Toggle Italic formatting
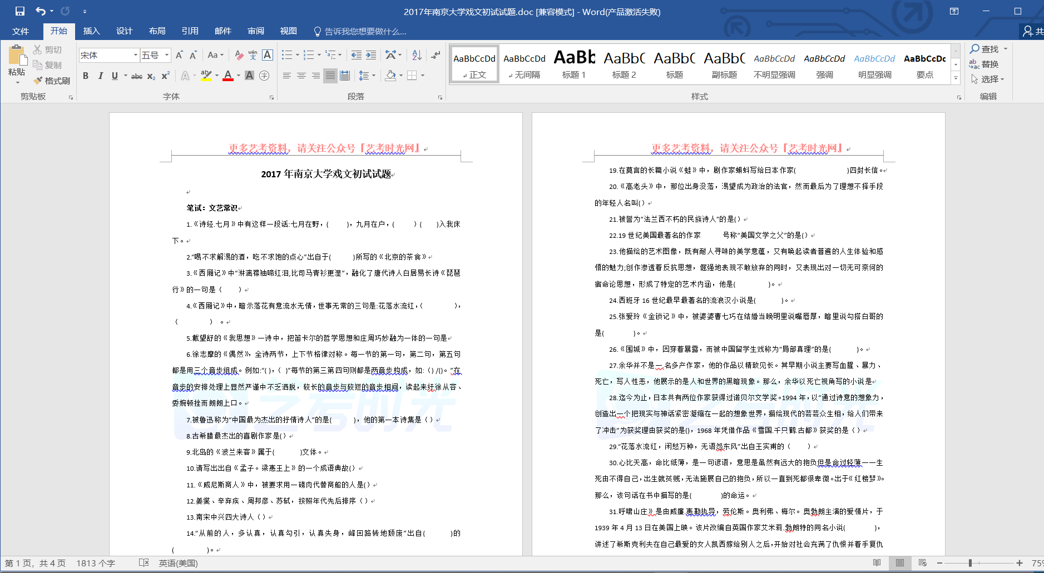 pyautogui.click(x=100, y=76)
